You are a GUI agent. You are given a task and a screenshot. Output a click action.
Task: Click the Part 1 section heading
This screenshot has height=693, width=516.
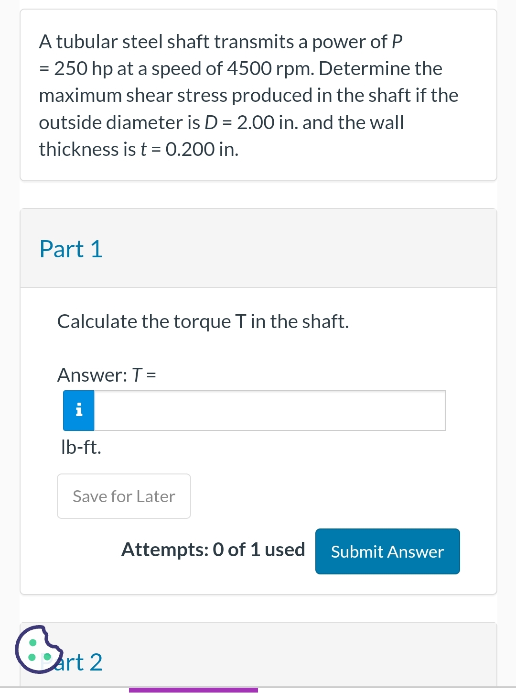[x=71, y=249]
